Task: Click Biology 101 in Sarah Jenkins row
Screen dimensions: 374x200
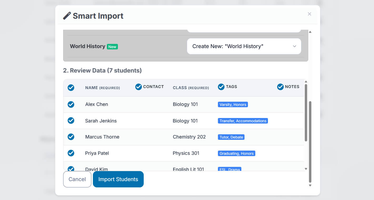Action: click(x=185, y=121)
